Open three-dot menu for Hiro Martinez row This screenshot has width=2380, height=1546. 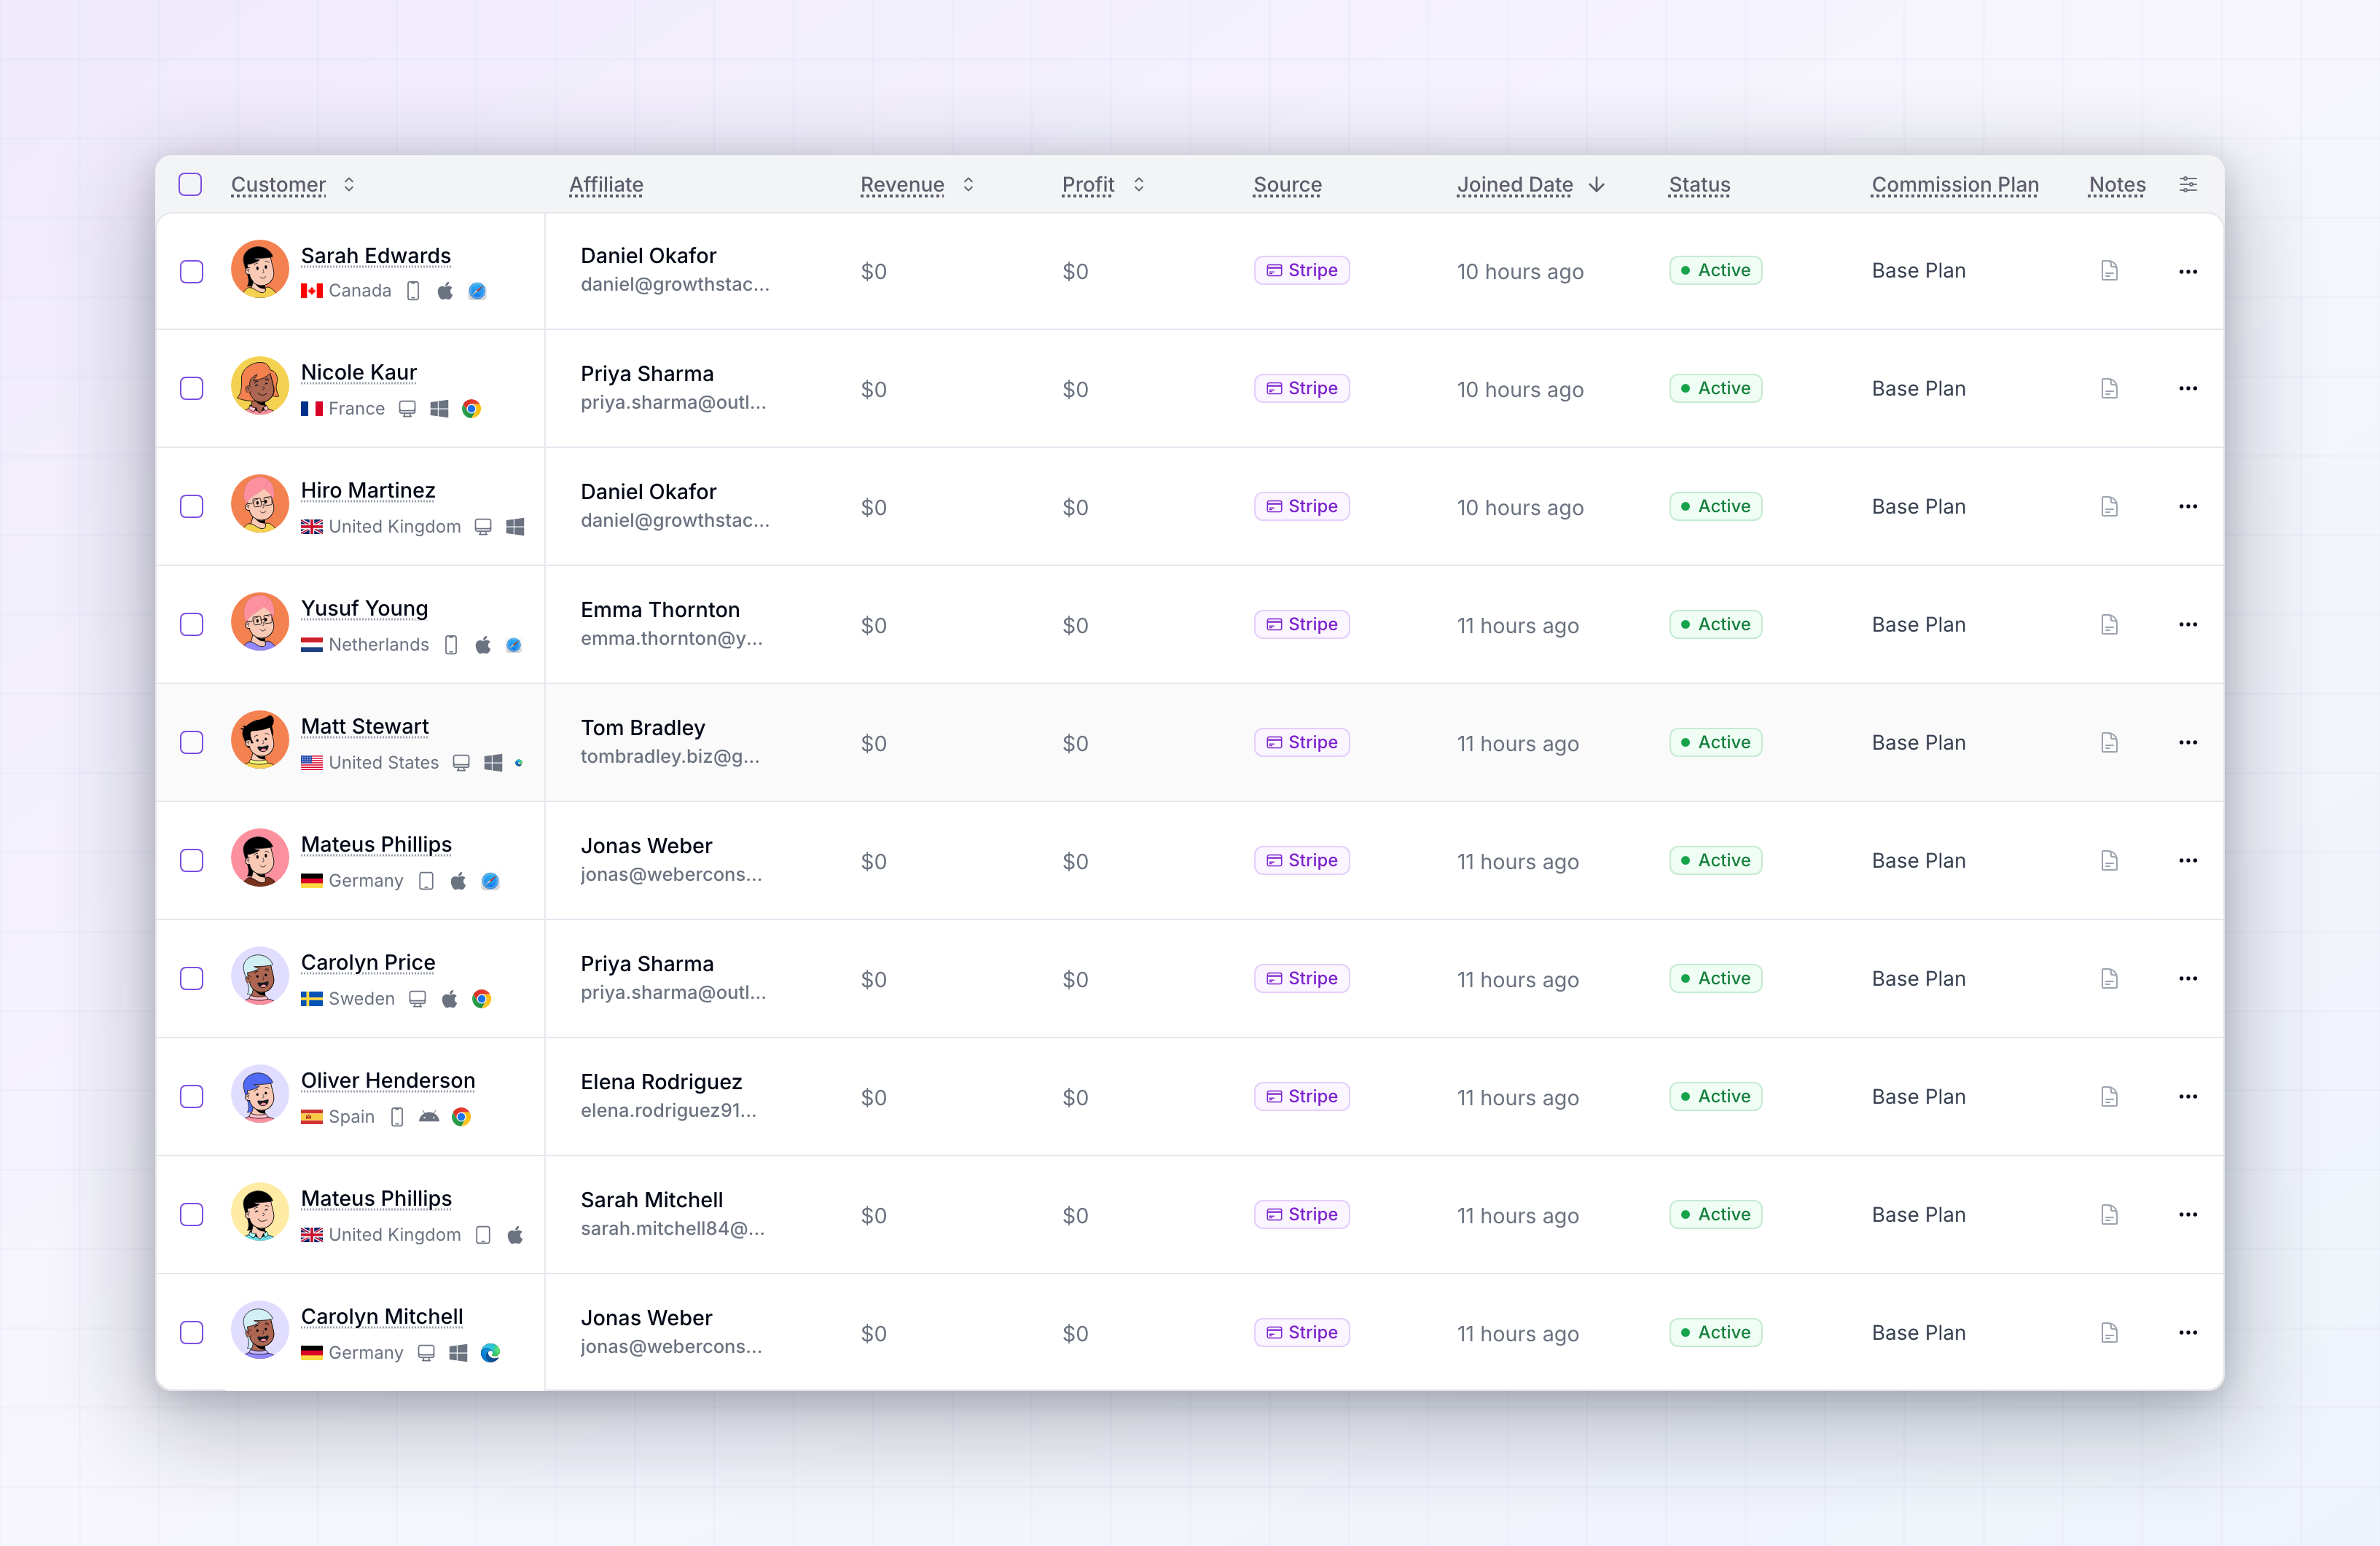(2187, 507)
